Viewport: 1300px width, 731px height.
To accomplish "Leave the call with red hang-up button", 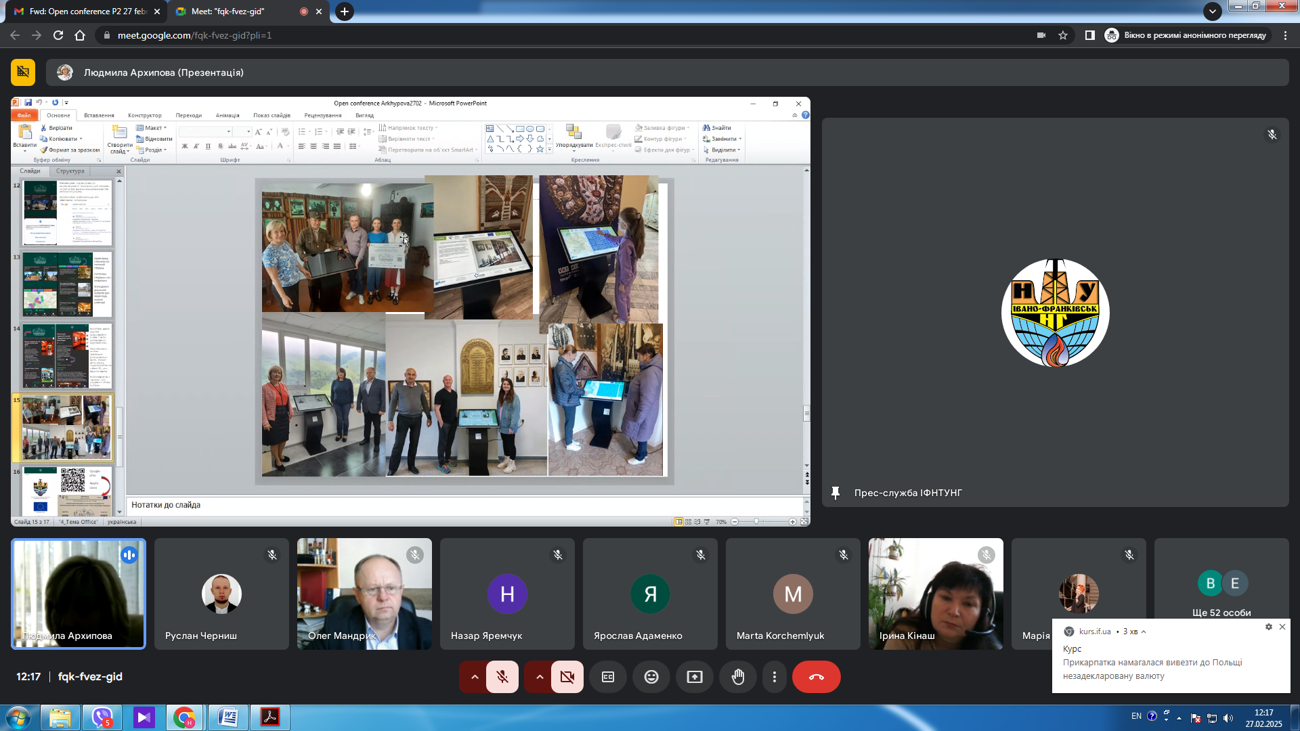I will tap(817, 677).
